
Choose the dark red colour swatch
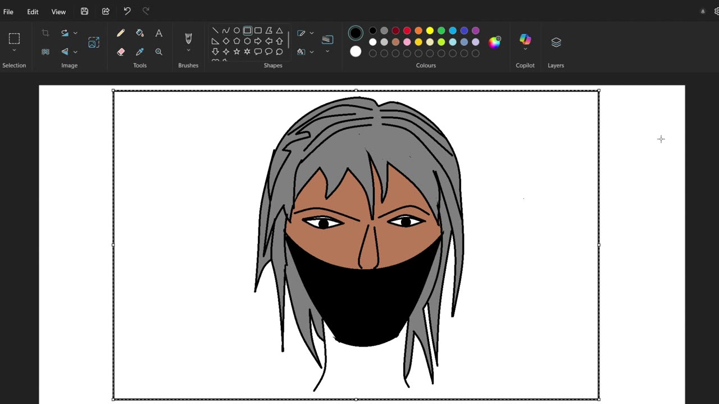(x=395, y=31)
